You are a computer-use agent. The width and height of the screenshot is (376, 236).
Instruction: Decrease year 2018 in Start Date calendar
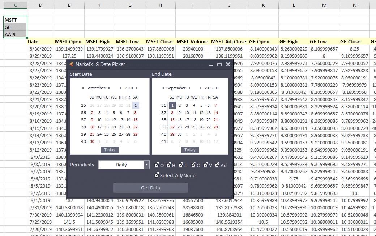click(120, 88)
